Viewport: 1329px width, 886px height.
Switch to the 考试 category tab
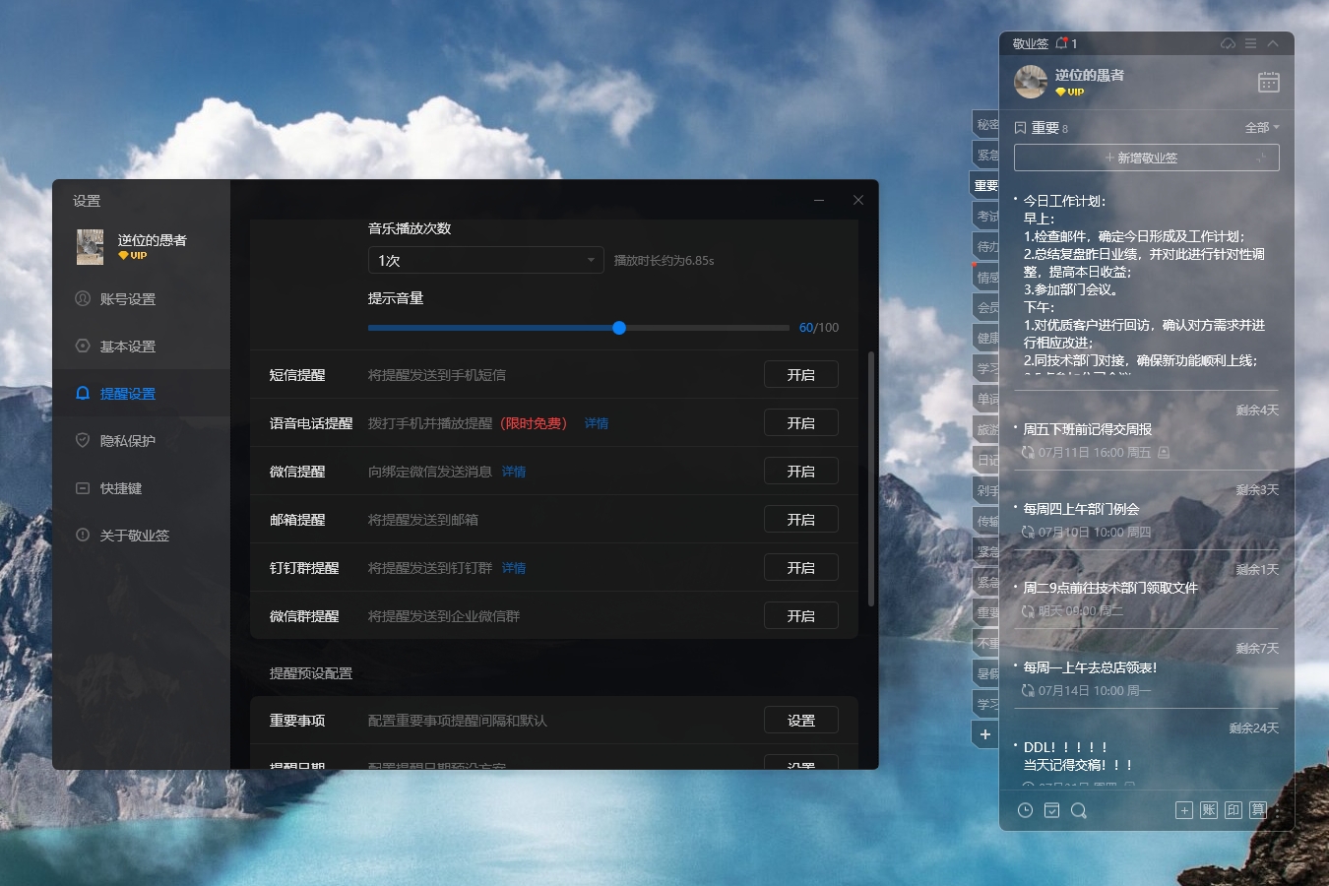pyautogui.click(x=986, y=216)
